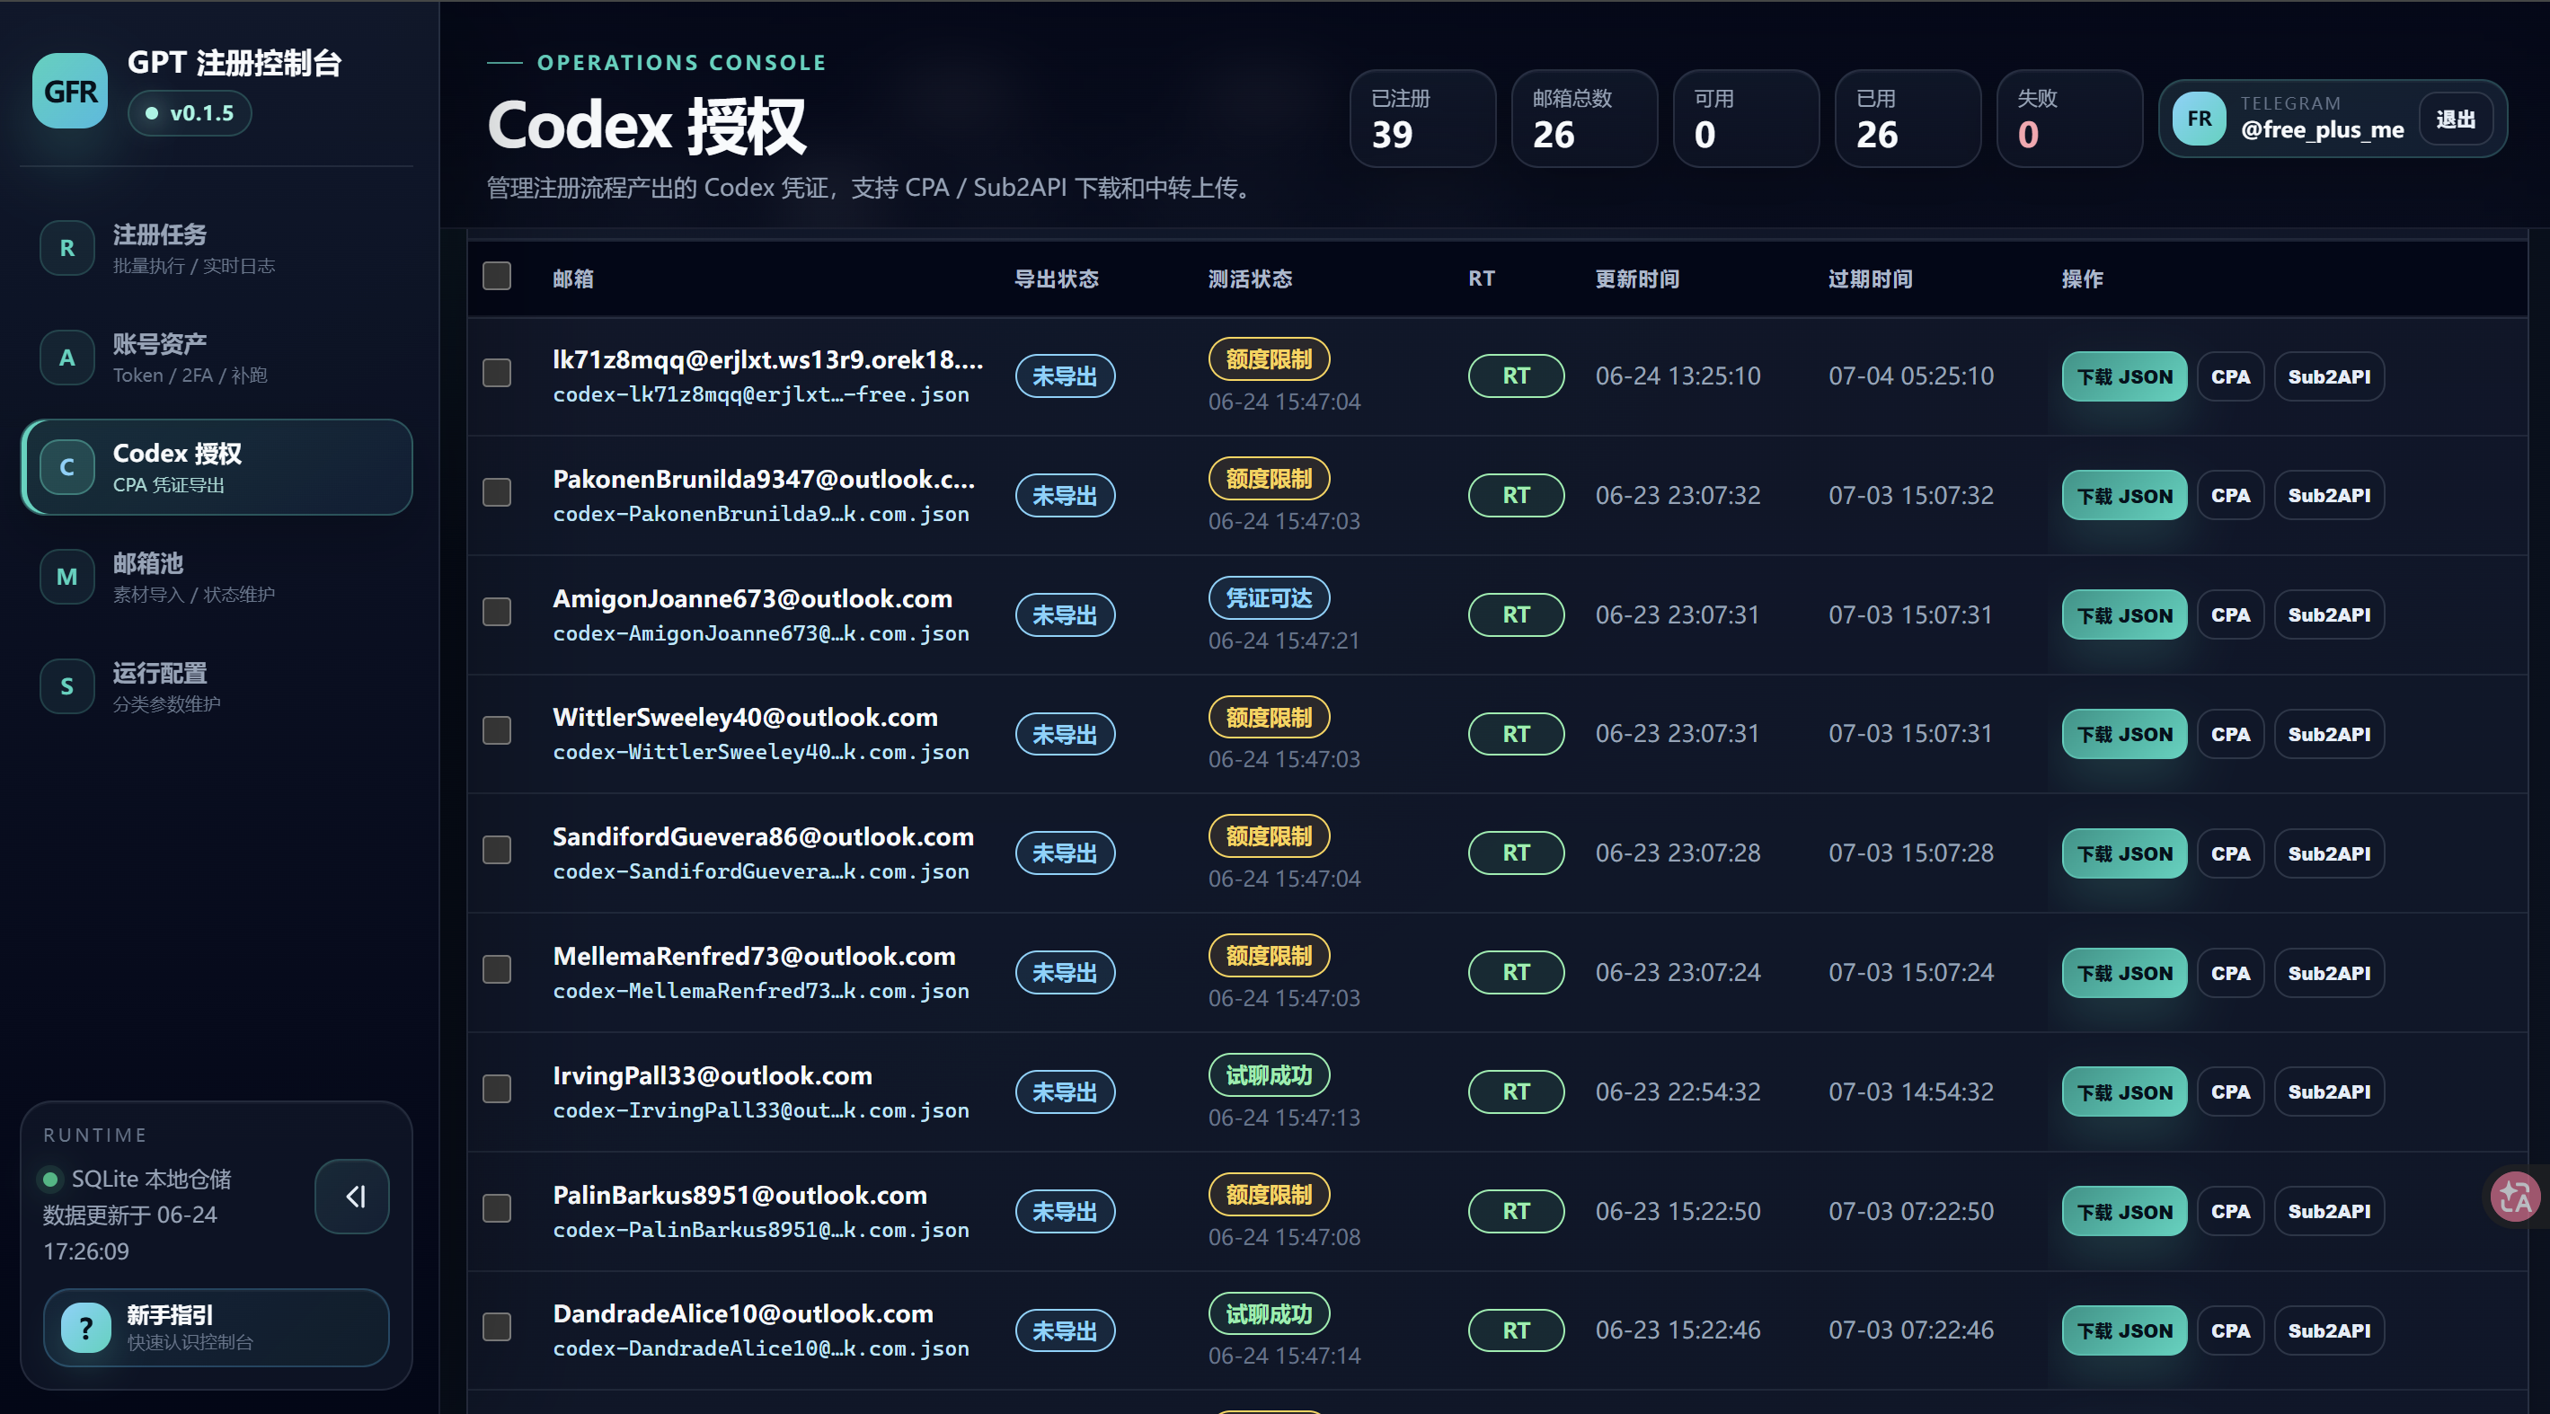
Task: Check the DandradeAlice10 row checkbox
Action: tap(497, 1328)
